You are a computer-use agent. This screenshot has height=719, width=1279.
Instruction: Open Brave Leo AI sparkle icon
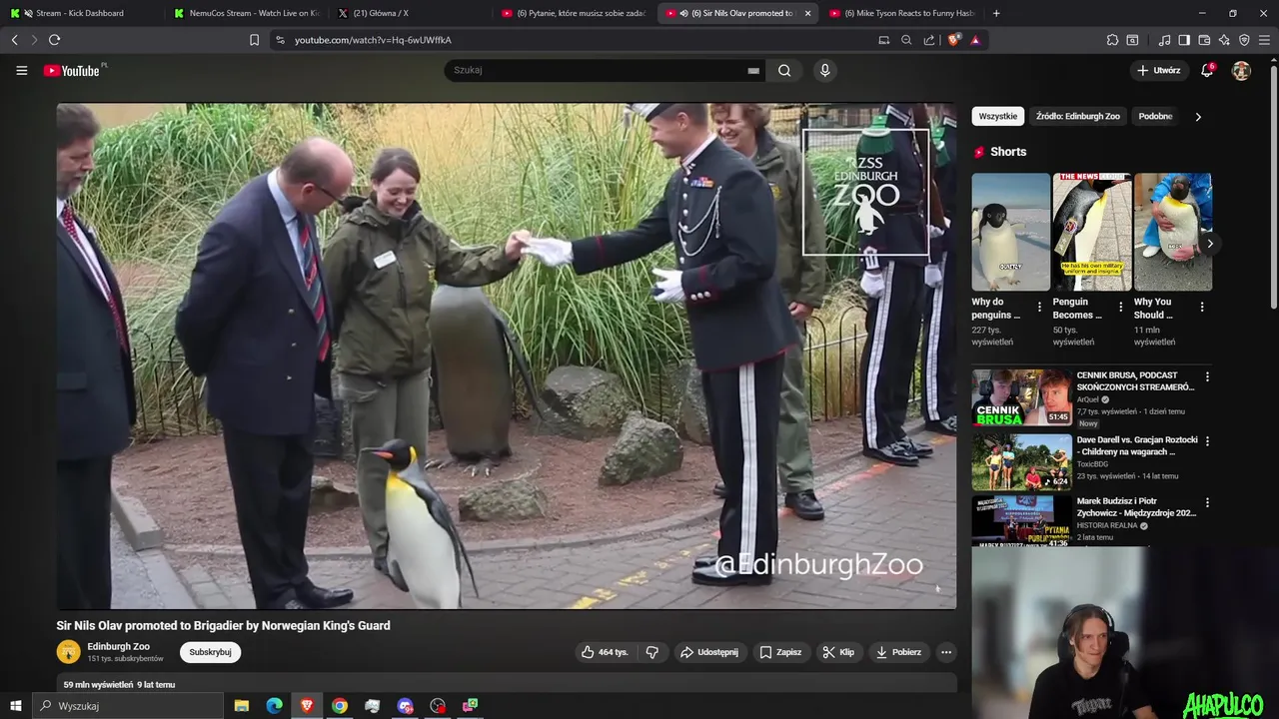[1224, 40]
